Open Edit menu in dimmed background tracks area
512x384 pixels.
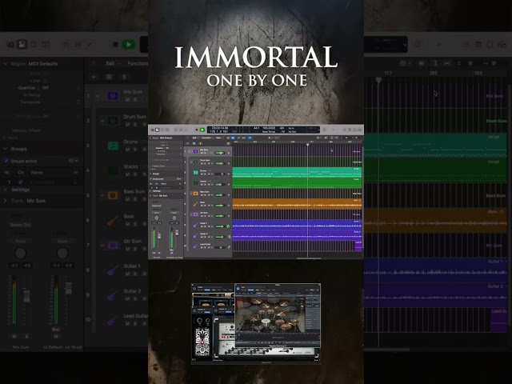(x=110, y=63)
